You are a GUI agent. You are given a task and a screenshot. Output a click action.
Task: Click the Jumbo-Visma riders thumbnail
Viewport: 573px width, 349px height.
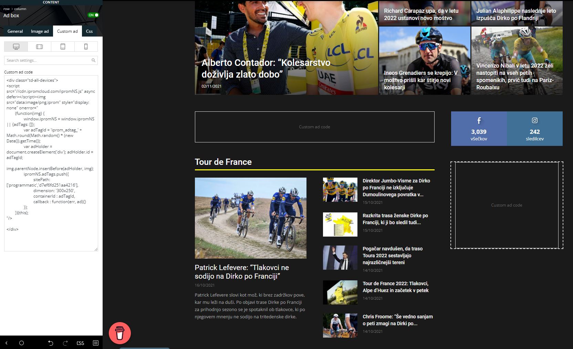340,190
